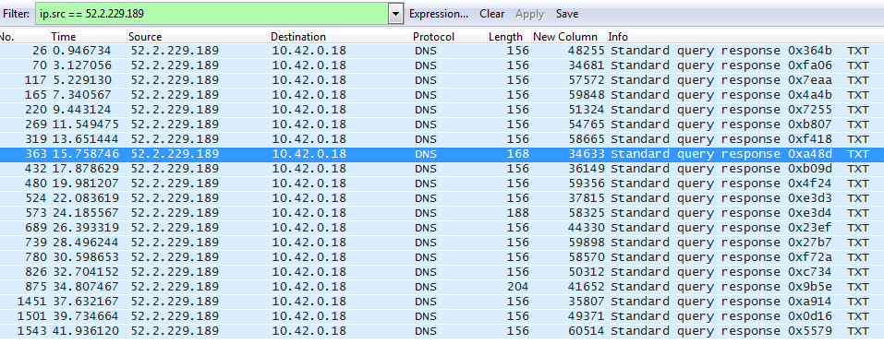Apply the display filter
884x344 pixels.
tap(529, 14)
